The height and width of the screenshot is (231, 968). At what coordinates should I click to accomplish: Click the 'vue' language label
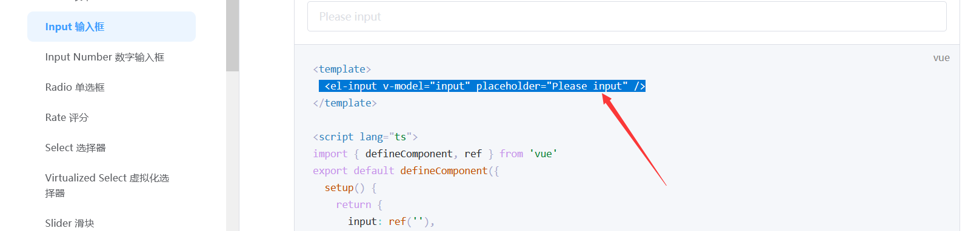pyautogui.click(x=941, y=57)
